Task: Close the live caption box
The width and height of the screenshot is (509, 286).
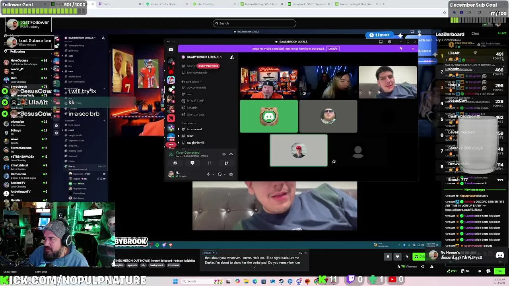Action: [305, 253]
